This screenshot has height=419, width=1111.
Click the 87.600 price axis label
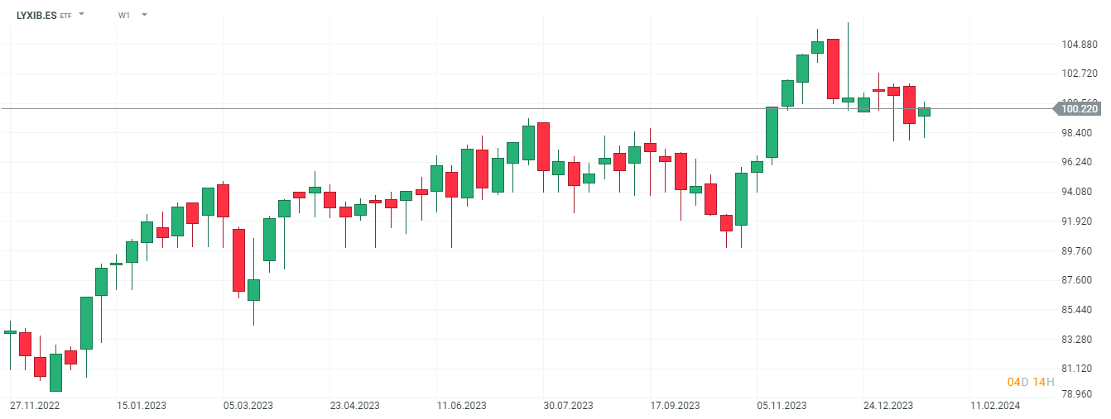click(1079, 280)
